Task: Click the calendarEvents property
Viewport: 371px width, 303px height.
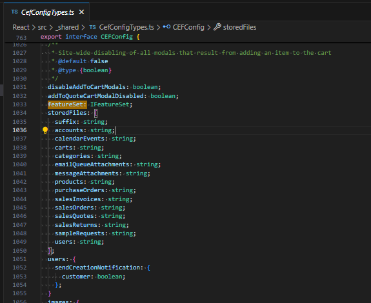Action: (x=79, y=139)
